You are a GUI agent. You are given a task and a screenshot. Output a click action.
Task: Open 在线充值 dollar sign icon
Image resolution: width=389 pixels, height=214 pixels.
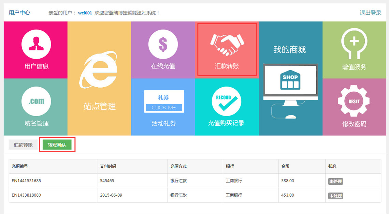pos(163,44)
